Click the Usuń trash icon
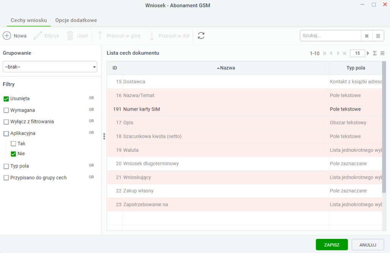Screen dimensions: 390x253 [x=70, y=35]
